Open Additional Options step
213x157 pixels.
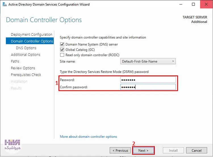point(26,54)
